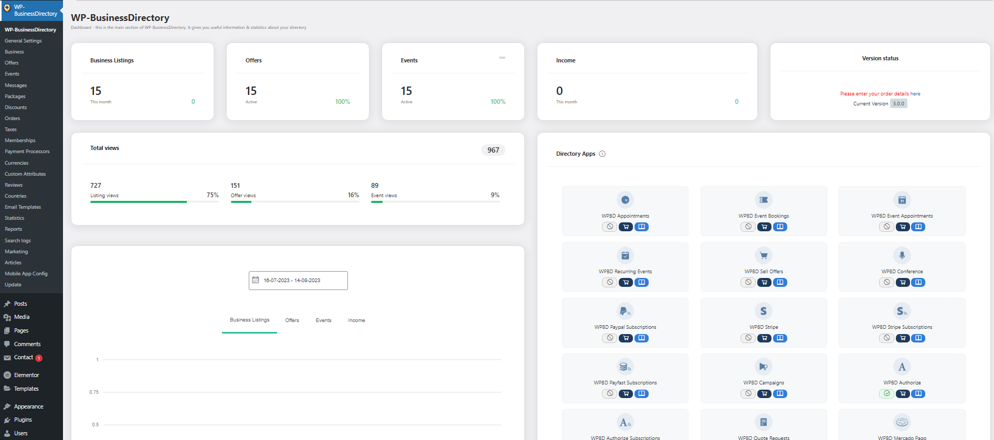
Task: Click cart icon for WPBD Paypal Subscriptions
Action: click(626, 338)
